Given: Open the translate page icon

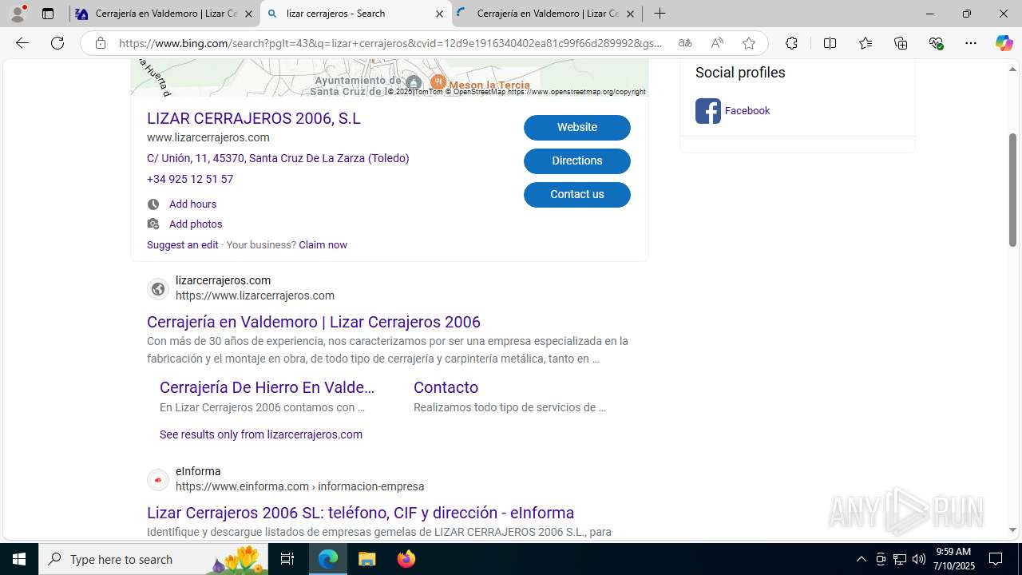Looking at the screenshot, I should tap(684, 43).
